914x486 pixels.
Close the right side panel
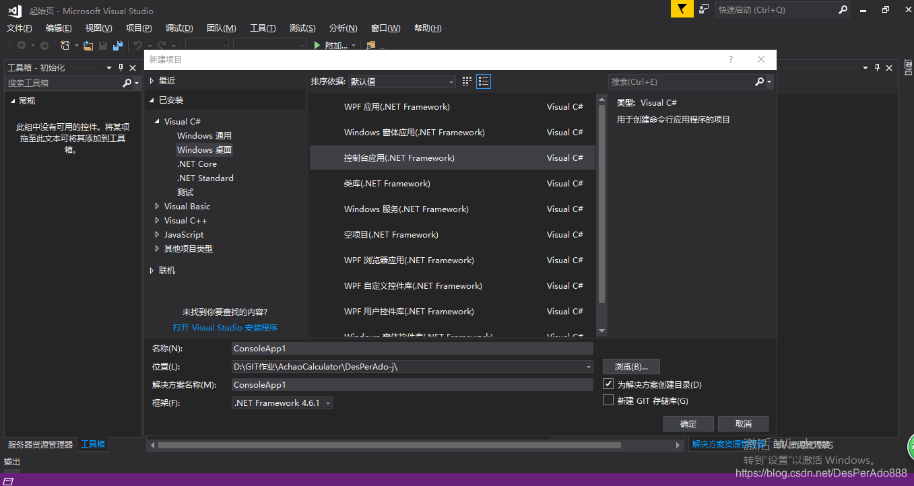[x=889, y=67]
